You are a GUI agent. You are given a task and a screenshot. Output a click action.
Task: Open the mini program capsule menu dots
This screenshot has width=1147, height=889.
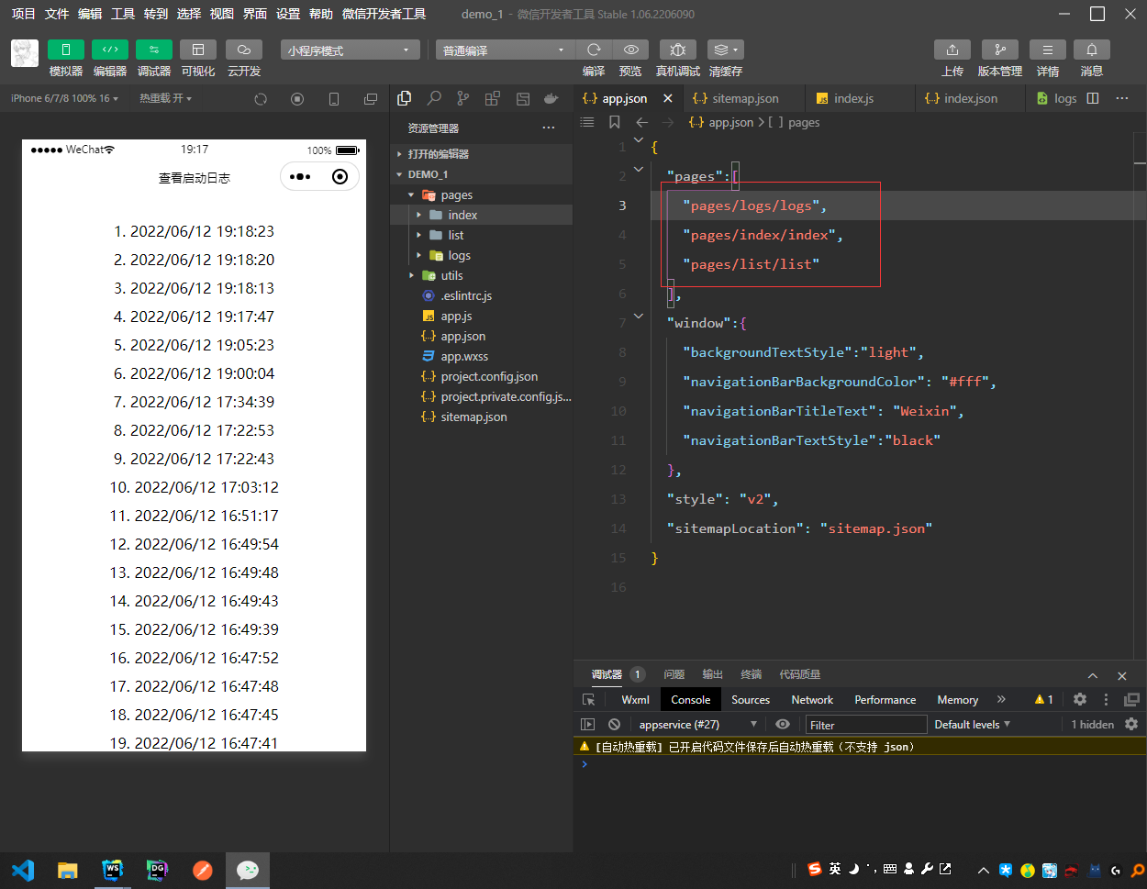click(300, 177)
